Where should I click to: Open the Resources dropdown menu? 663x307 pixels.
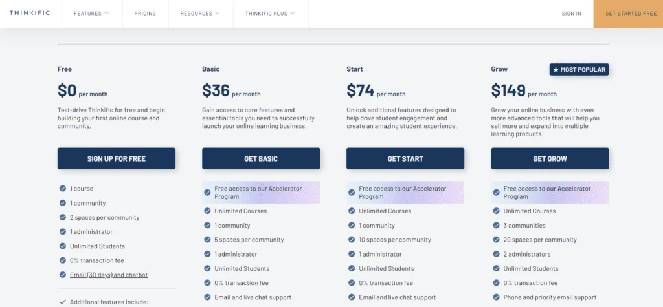click(201, 14)
